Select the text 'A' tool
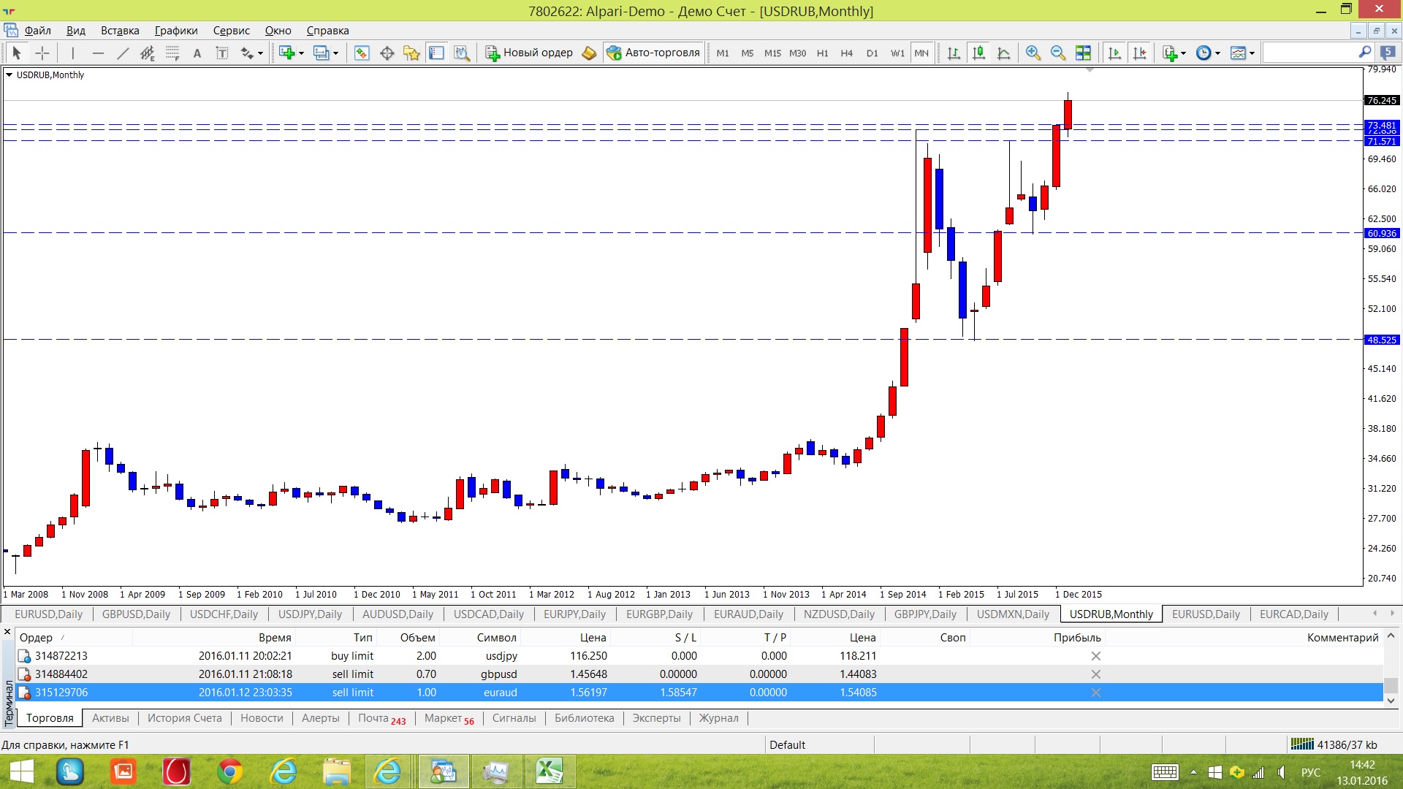The image size is (1403, 789). 197,53
